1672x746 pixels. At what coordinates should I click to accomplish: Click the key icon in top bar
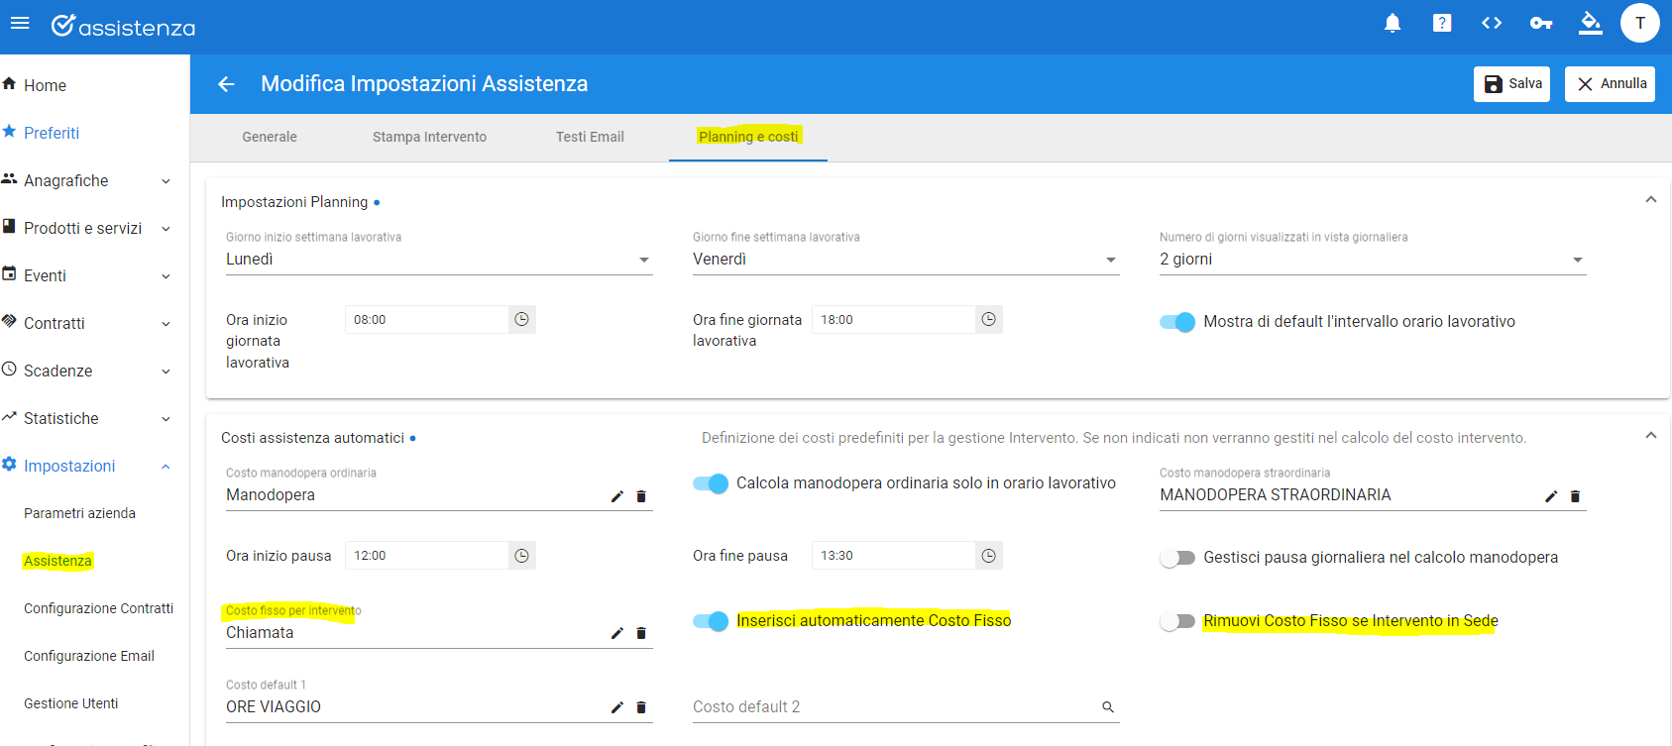point(1541,23)
